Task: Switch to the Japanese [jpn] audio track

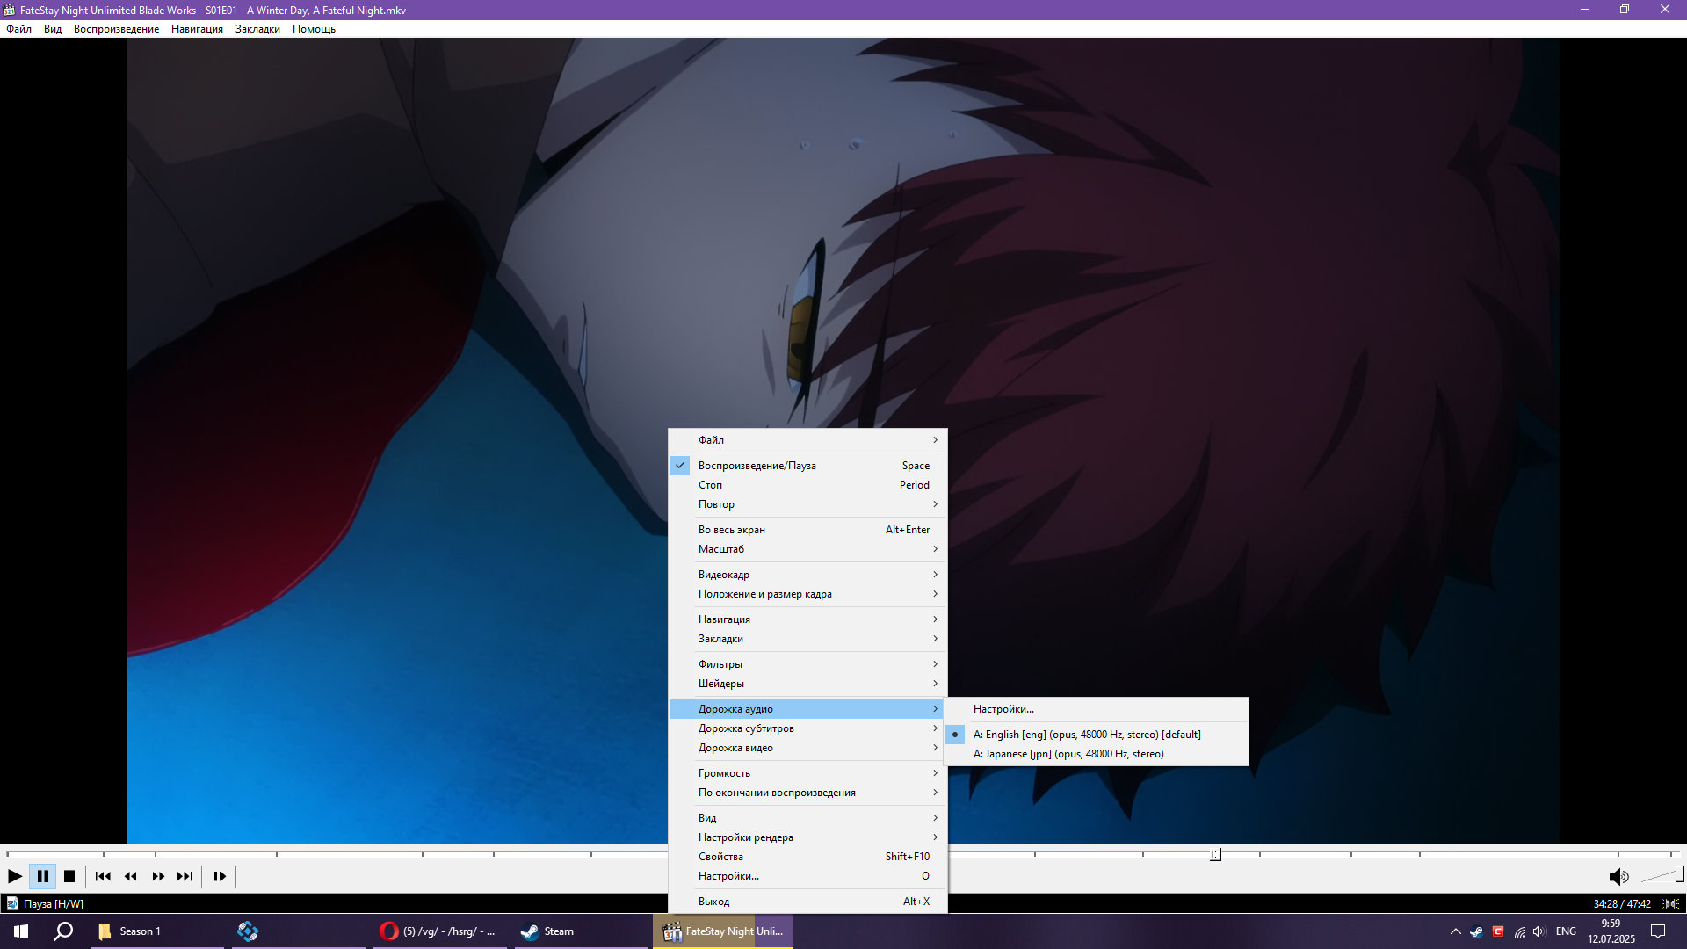Action: (x=1097, y=754)
